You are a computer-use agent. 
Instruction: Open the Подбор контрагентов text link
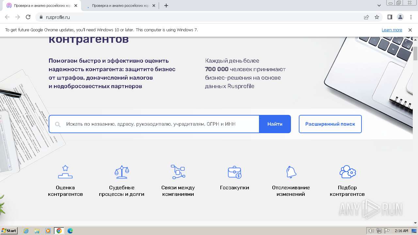coord(347,191)
